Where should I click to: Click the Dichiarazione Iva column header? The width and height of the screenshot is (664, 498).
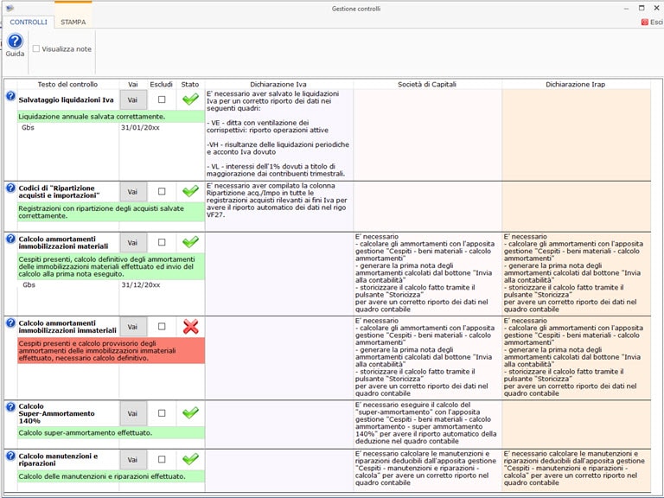pyautogui.click(x=278, y=84)
